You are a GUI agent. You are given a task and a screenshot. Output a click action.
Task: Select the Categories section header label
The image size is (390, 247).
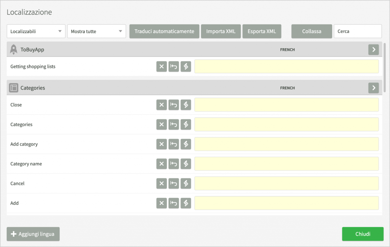pos(33,88)
